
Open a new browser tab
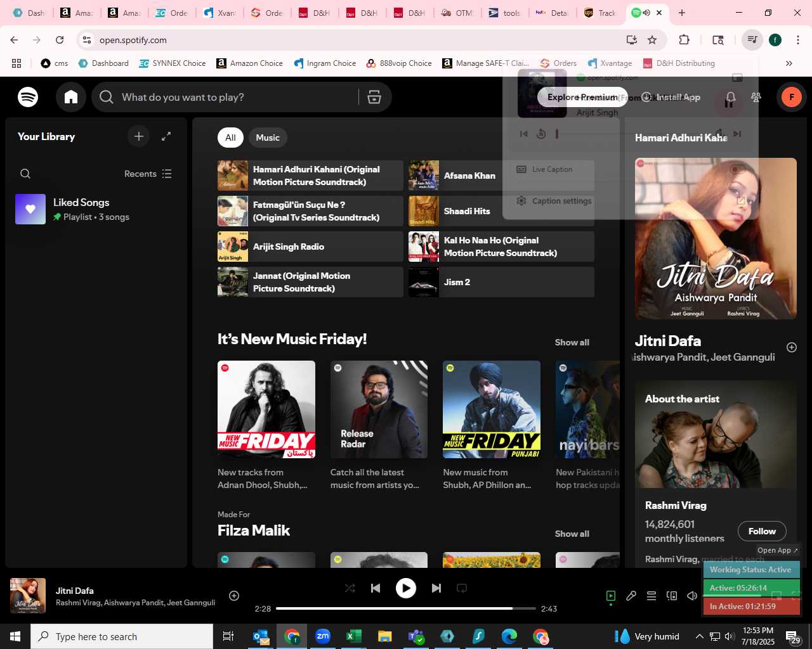(682, 13)
